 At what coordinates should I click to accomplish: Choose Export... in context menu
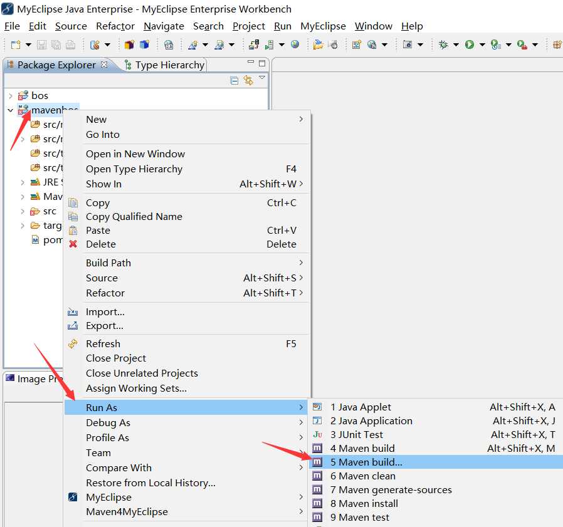point(187,326)
